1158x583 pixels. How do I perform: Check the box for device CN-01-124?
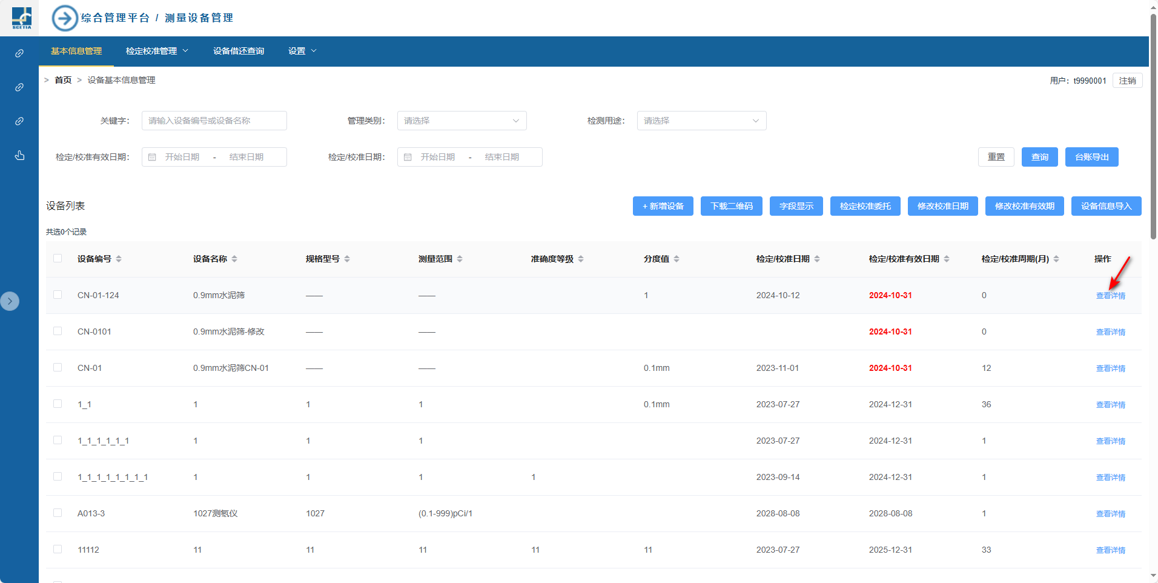[58, 295]
